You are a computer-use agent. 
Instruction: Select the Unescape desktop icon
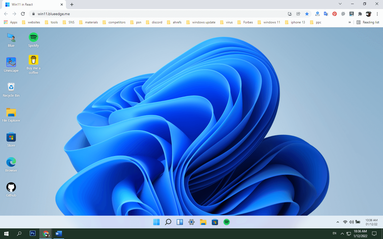11,65
